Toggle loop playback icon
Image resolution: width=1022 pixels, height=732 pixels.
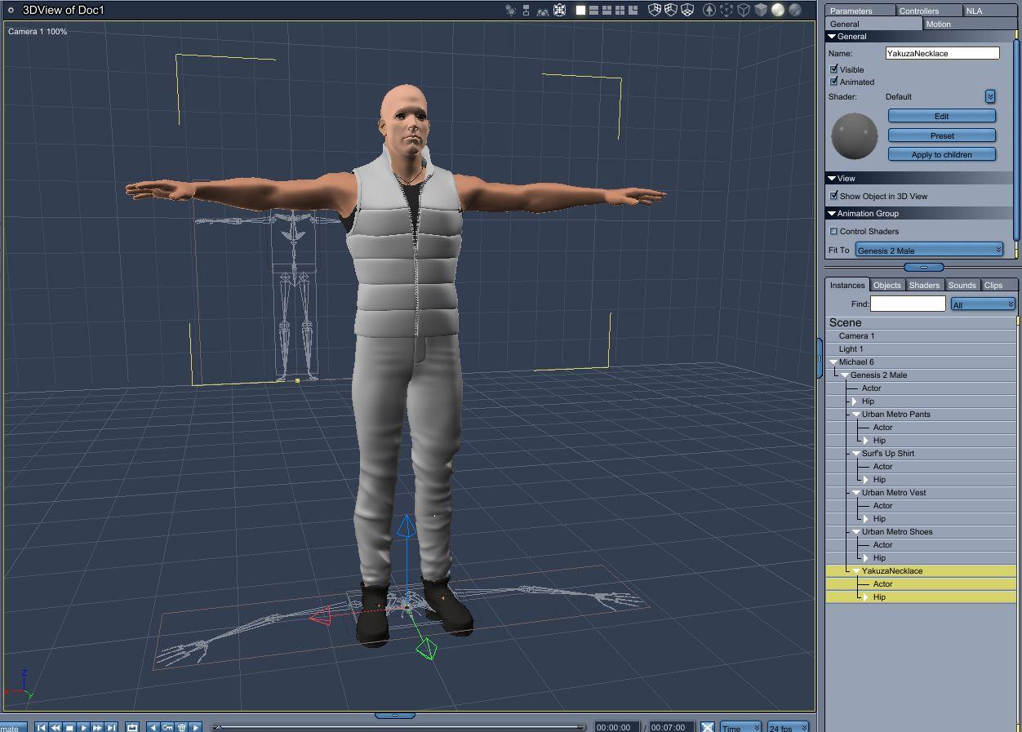point(131,727)
